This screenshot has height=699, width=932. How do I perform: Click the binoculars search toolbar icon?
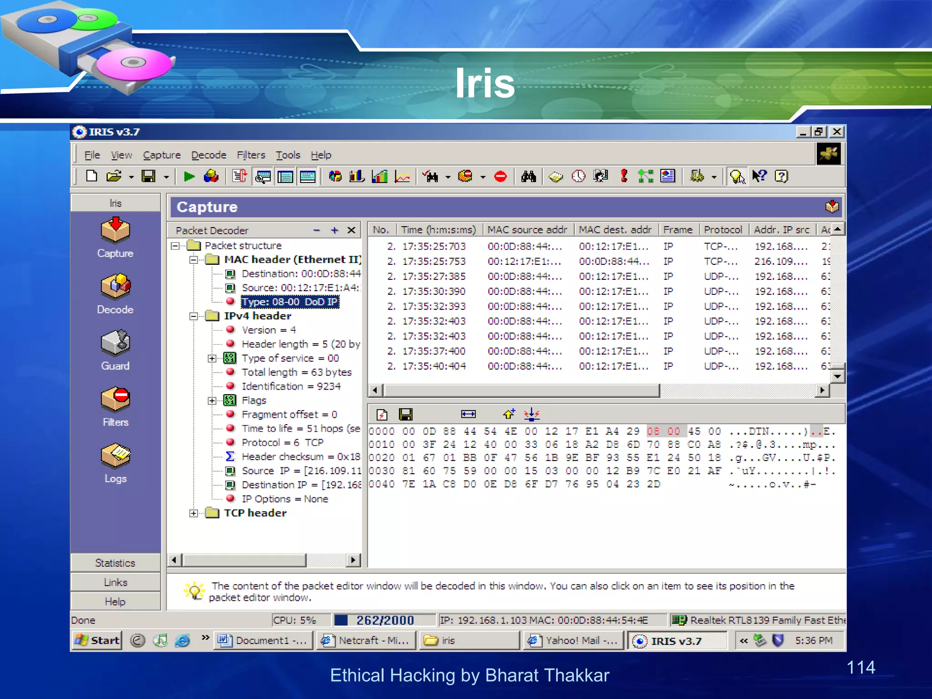click(x=528, y=176)
